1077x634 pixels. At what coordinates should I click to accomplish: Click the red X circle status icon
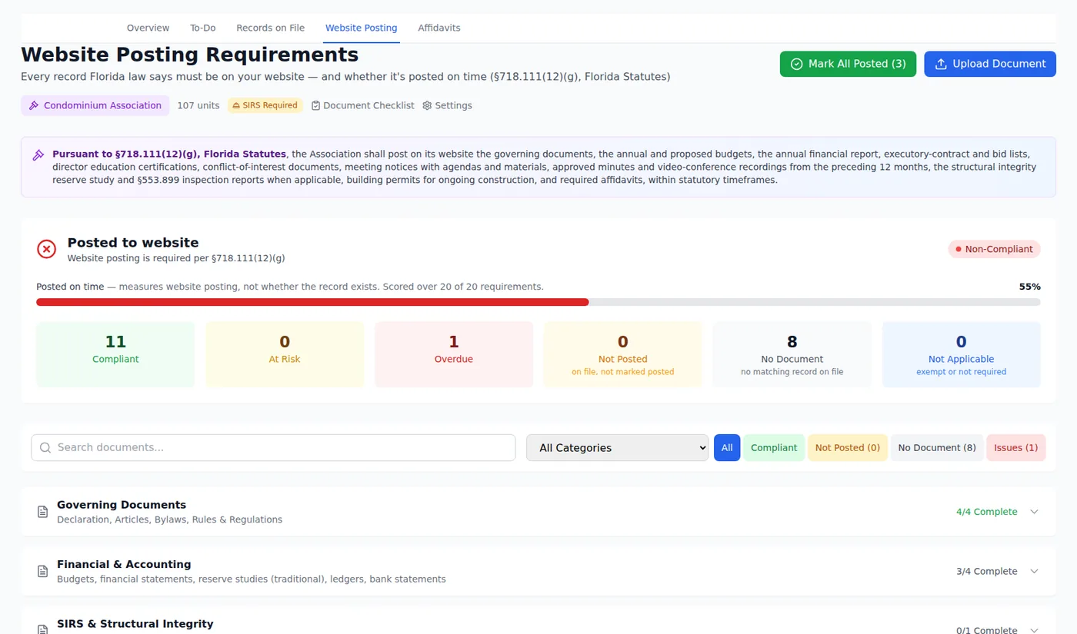tap(47, 249)
